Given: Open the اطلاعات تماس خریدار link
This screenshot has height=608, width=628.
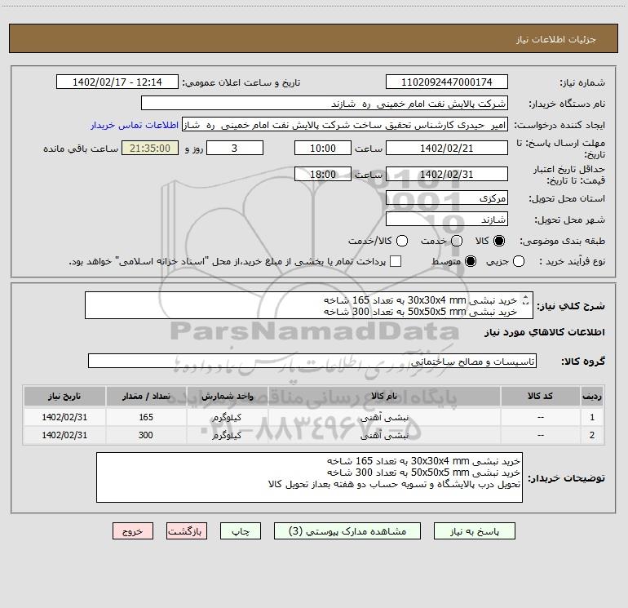Looking at the screenshot, I should click(x=135, y=125).
